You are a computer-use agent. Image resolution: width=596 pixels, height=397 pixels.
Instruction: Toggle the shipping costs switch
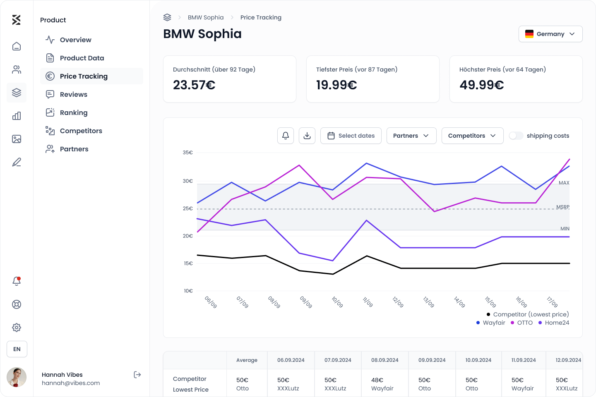516,136
